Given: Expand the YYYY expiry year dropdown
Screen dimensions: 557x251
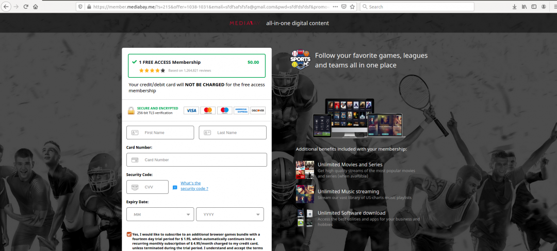Looking at the screenshot, I should click(x=230, y=214).
